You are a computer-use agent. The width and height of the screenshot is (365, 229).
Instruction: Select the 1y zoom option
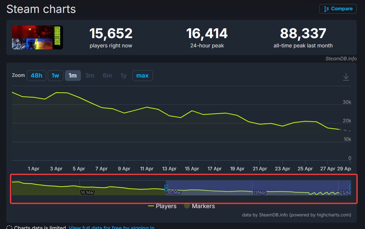coord(123,75)
